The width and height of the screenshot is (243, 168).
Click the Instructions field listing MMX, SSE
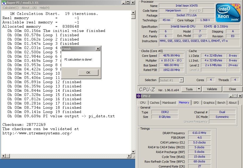tap(200, 43)
